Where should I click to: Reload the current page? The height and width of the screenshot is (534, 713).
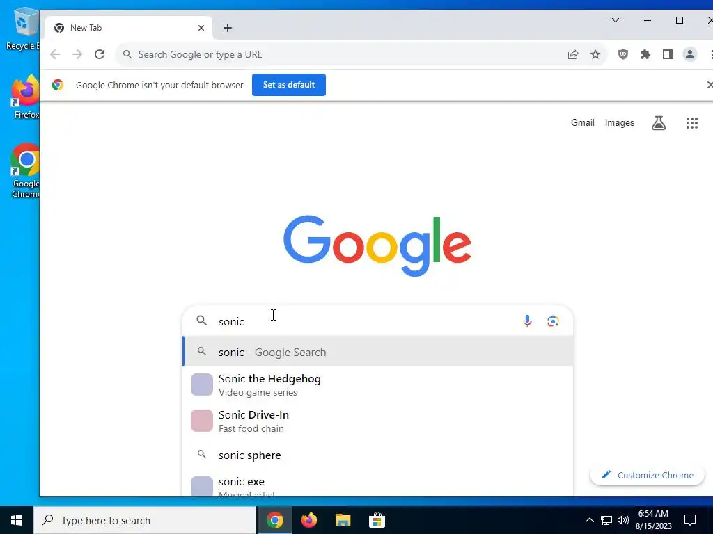click(100, 54)
